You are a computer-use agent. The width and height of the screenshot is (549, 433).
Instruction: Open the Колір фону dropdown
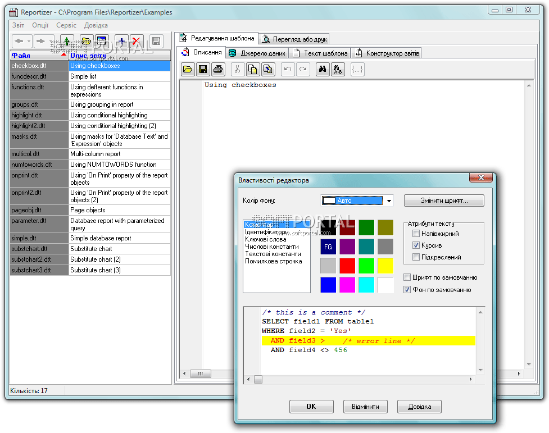click(389, 200)
